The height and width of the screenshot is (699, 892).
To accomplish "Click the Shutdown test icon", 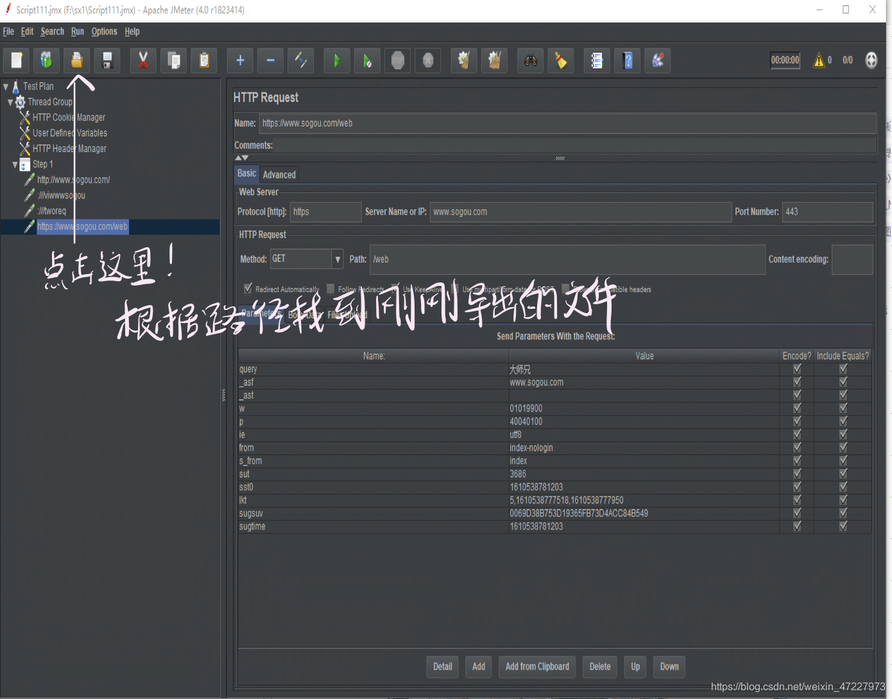I will [x=427, y=60].
